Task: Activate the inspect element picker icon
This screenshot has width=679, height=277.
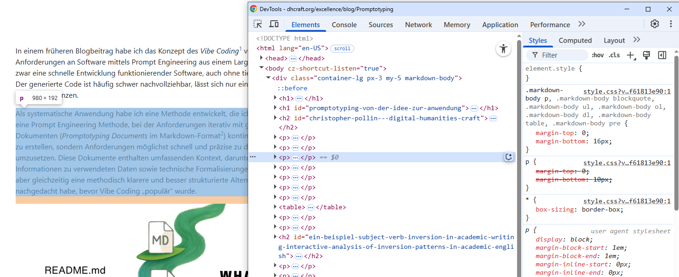Action: [x=258, y=24]
